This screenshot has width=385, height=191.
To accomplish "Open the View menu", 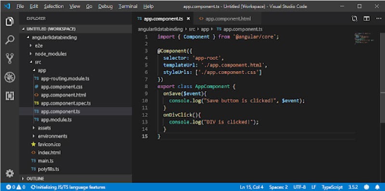I will click(x=75, y=6).
